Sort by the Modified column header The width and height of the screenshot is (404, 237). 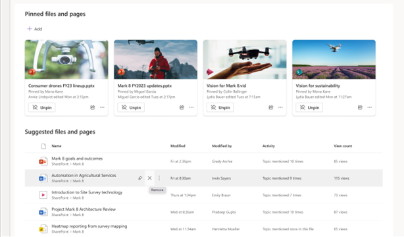[178, 146]
